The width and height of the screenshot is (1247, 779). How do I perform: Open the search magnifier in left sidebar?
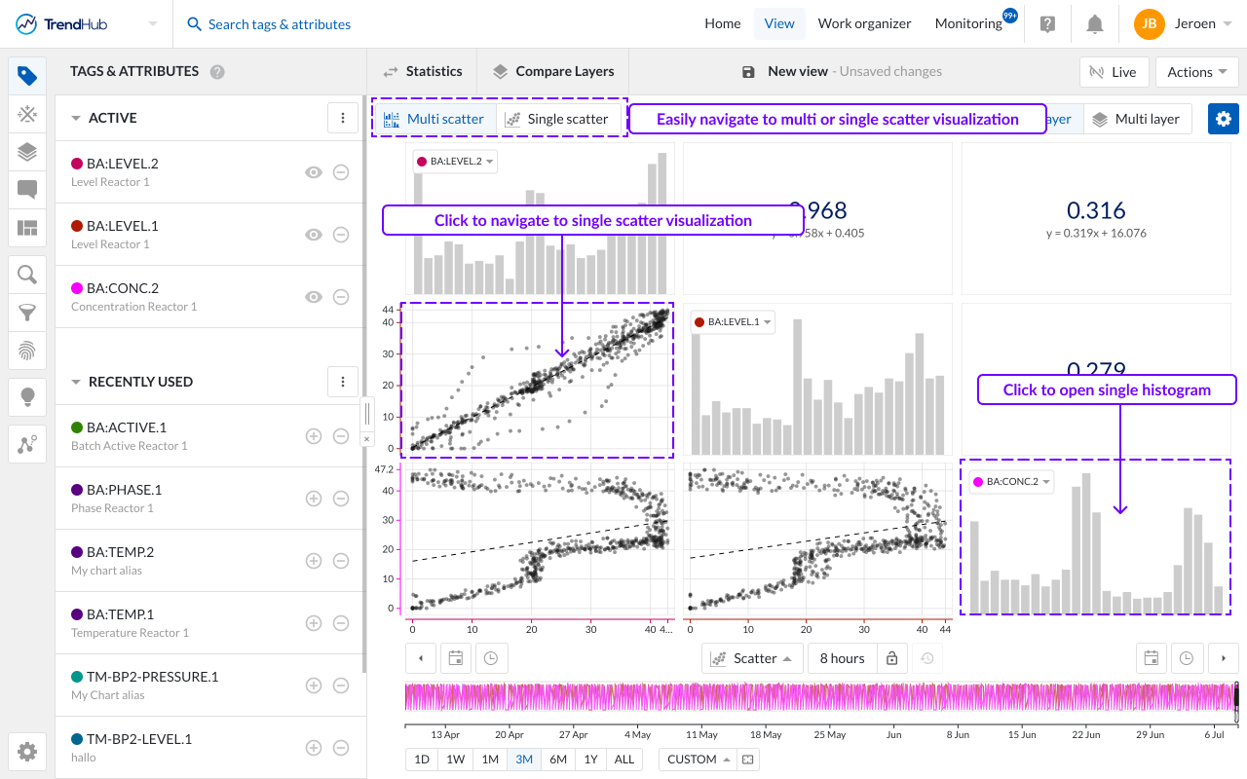(x=27, y=275)
